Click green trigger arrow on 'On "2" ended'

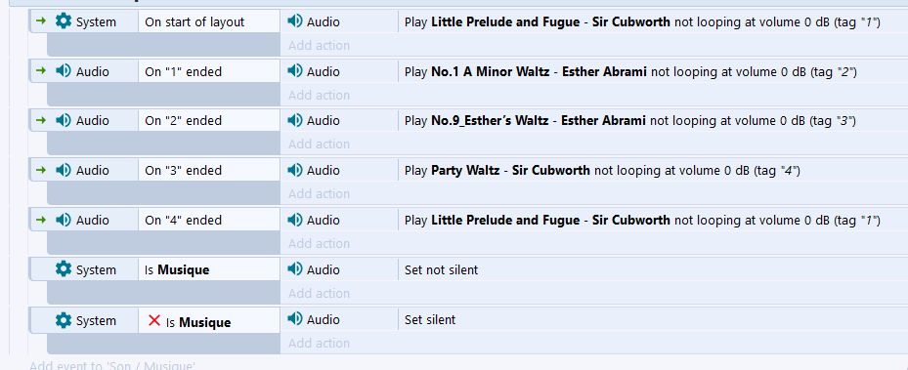pyautogui.click(x=40, y=120)
